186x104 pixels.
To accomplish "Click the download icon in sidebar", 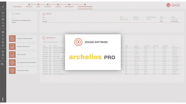I will tap(3, 23).
